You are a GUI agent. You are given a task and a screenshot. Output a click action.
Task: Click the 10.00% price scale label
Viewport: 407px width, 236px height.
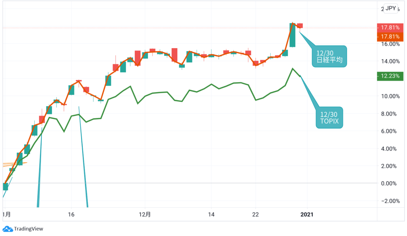click(390, 96)
